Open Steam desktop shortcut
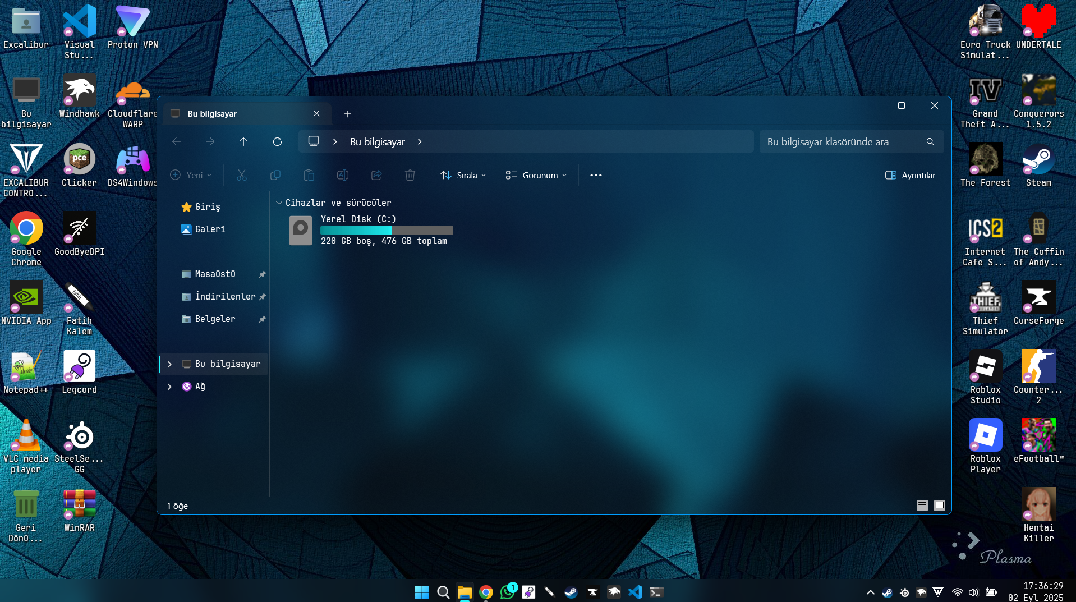The height and width of the screenshot is (602, 1076). point(1038,166)
